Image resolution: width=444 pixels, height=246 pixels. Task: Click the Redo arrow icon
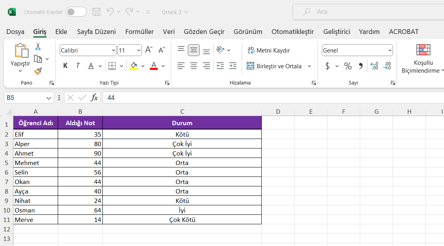pyautogui.click(x=129, y=11)
